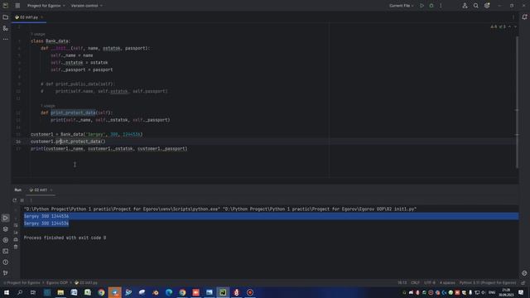Toggle file read-only lock icon
This screenshot has width=530, height=298.
(523, 282)
